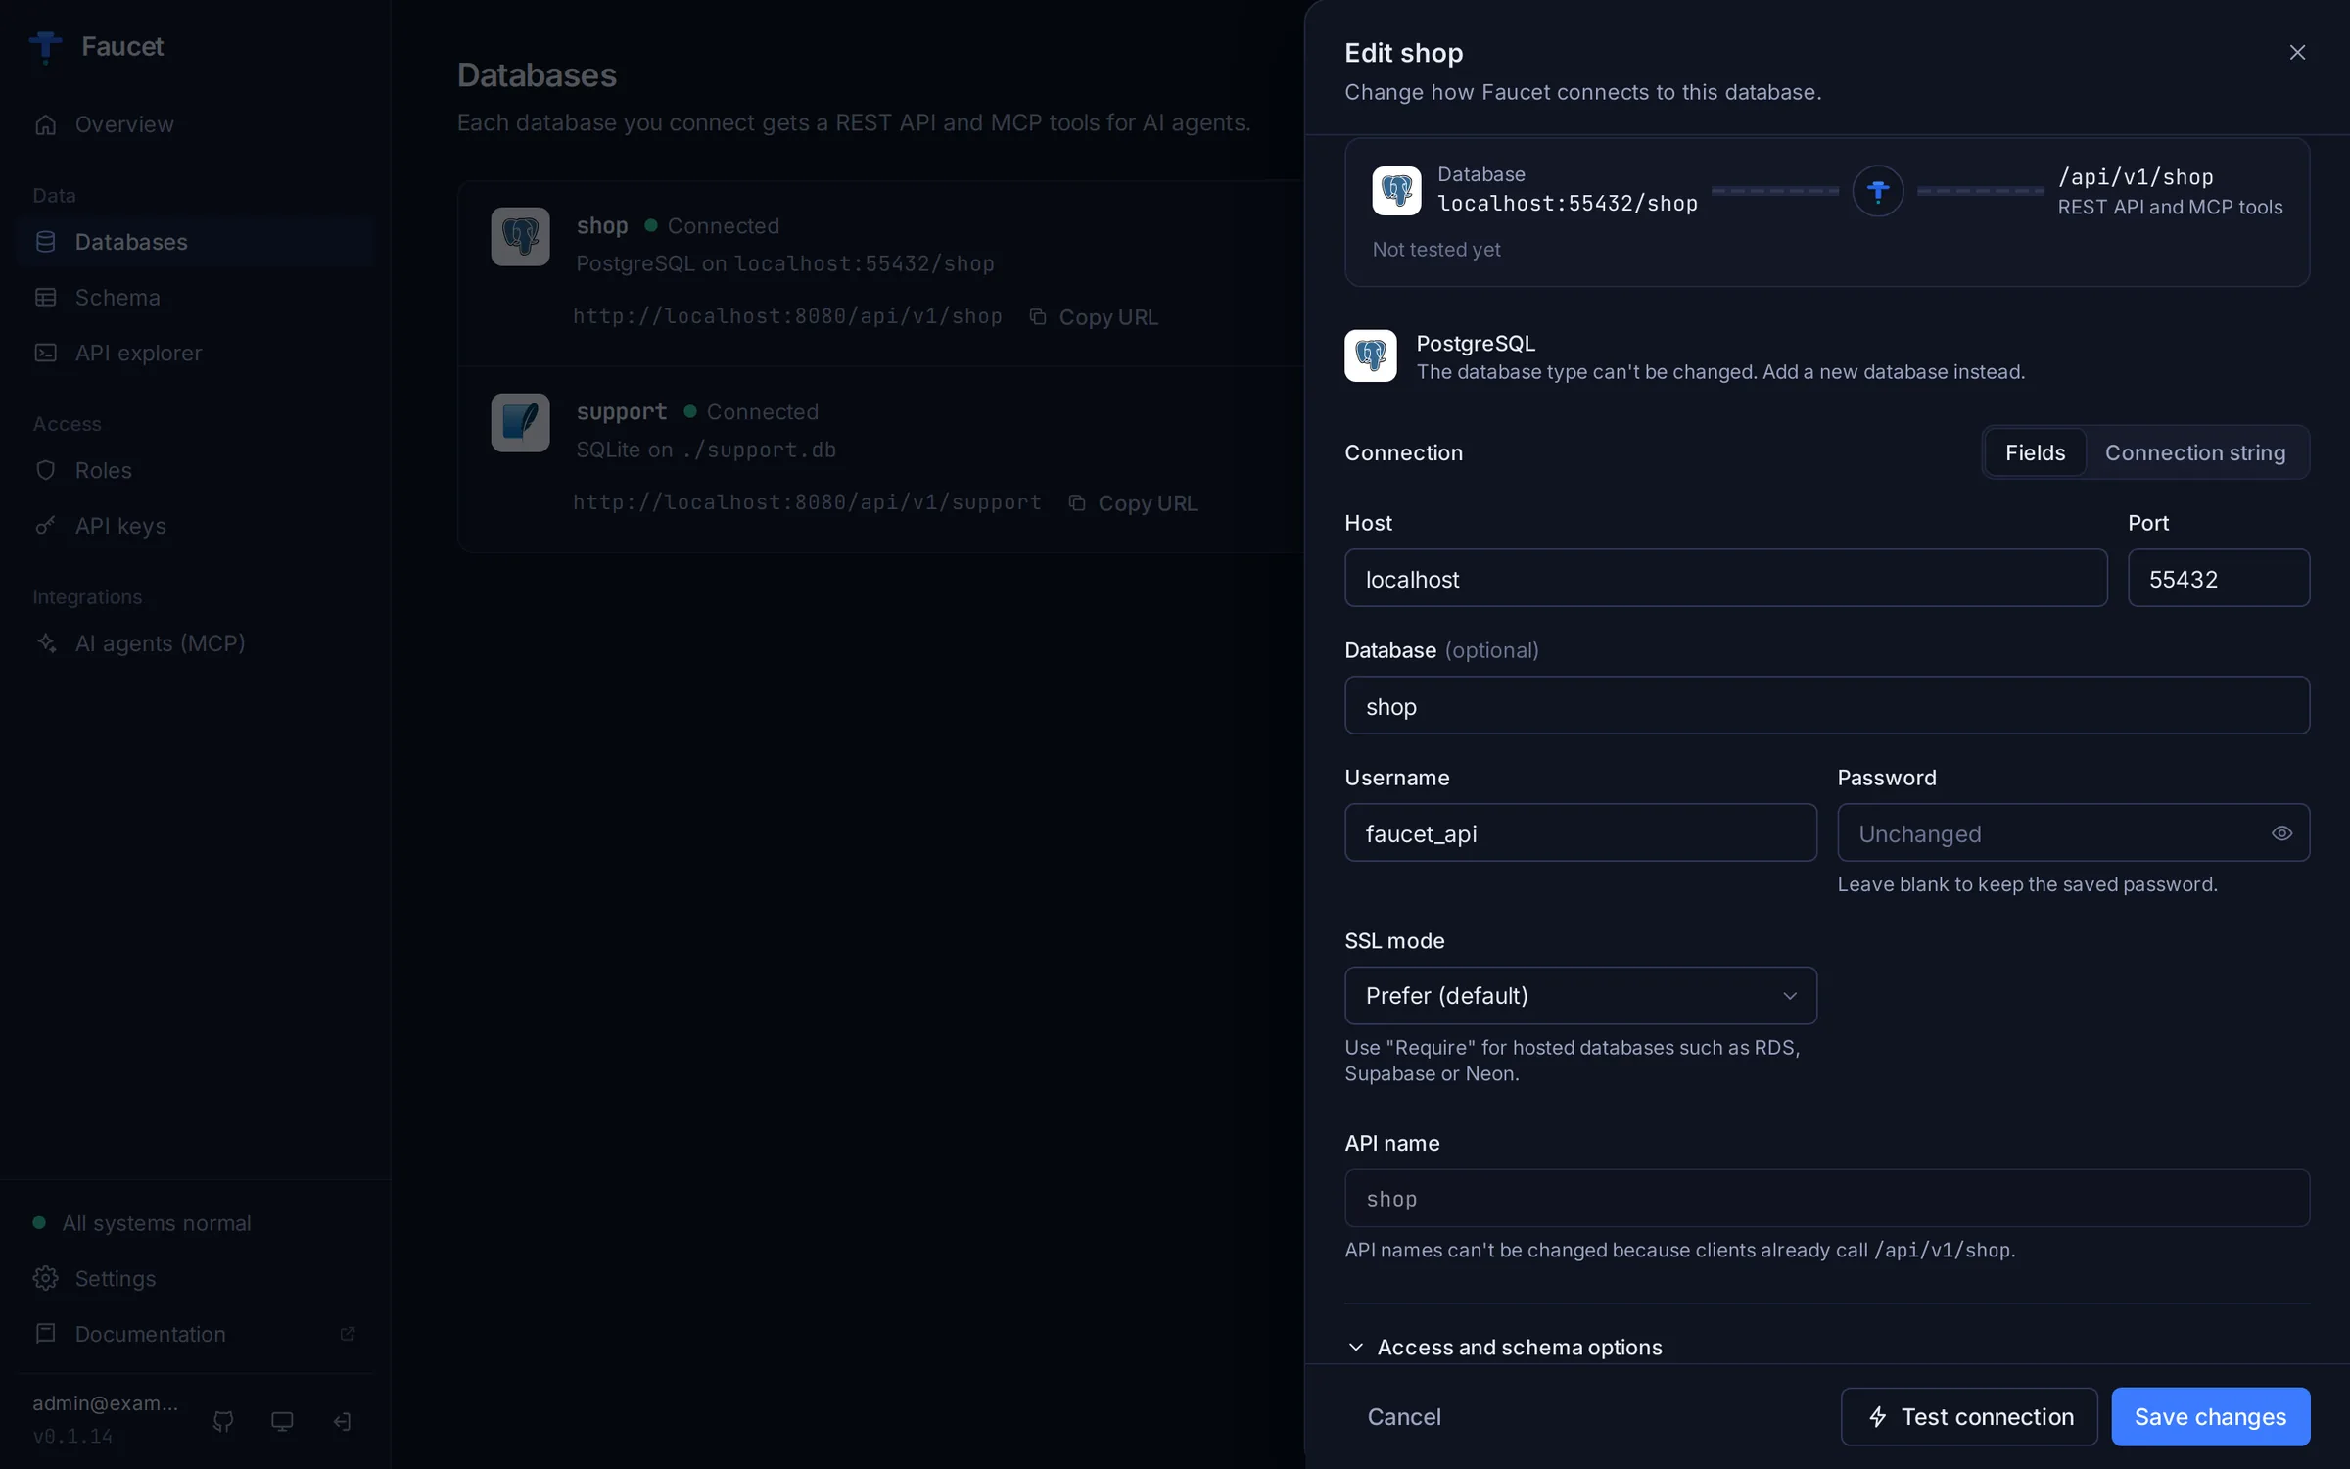The width and height of the screenshot is (2350, 1469).
Task: Open Overview from the sidebar
Action: tap(196, 124)
